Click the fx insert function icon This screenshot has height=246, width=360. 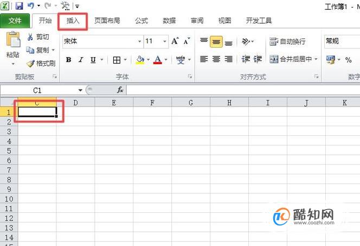[x=120, y=90]
